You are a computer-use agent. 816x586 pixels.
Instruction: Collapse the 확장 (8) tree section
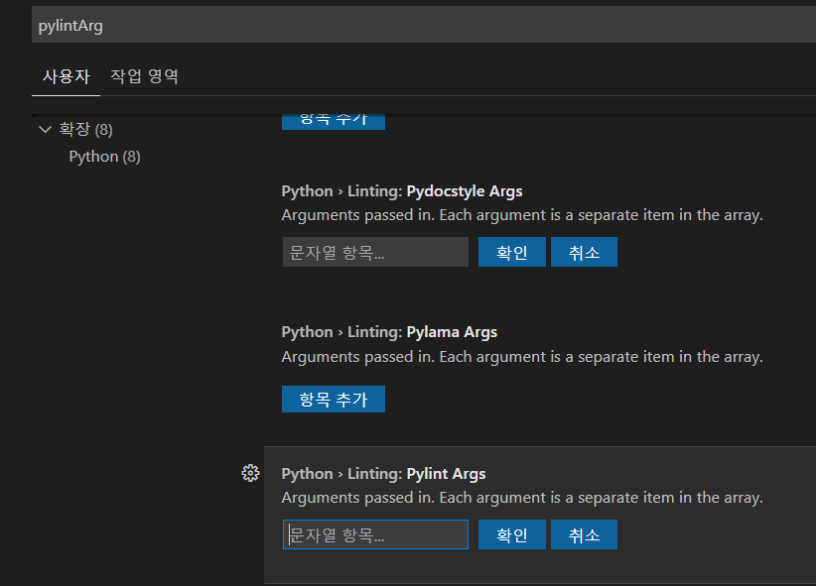[x=46, y=129]
